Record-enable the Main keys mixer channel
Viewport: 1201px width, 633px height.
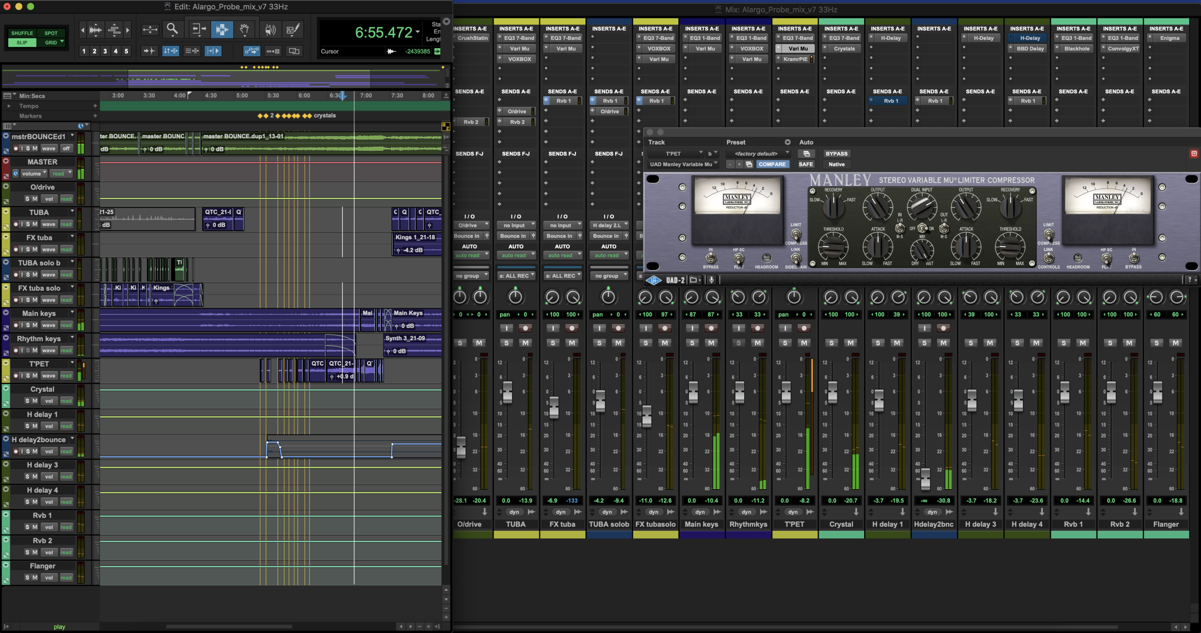(x=711, y=328)
